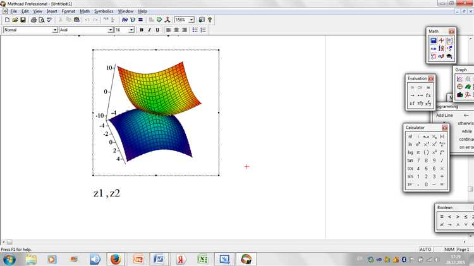The height and width of the screenshot is (266, 474).
Task: Select X-Y Plot icon in Graph palette
Action: click(x=459, y=78)
